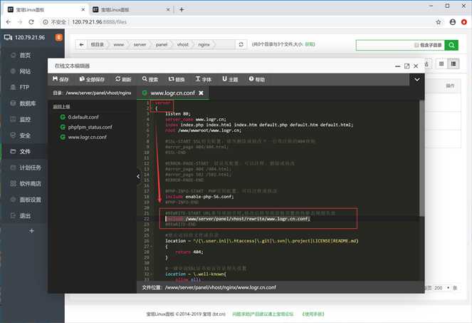Screen dimensions: 472x323
Task: Save the file with 保存 toolbar button
Action: tap(61, 79)
